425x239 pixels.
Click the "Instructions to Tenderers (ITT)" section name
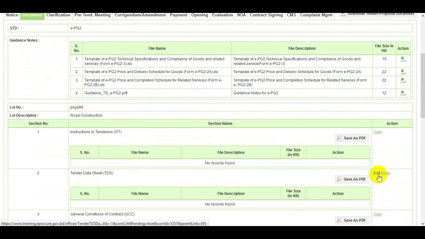(x=96, y=132)
